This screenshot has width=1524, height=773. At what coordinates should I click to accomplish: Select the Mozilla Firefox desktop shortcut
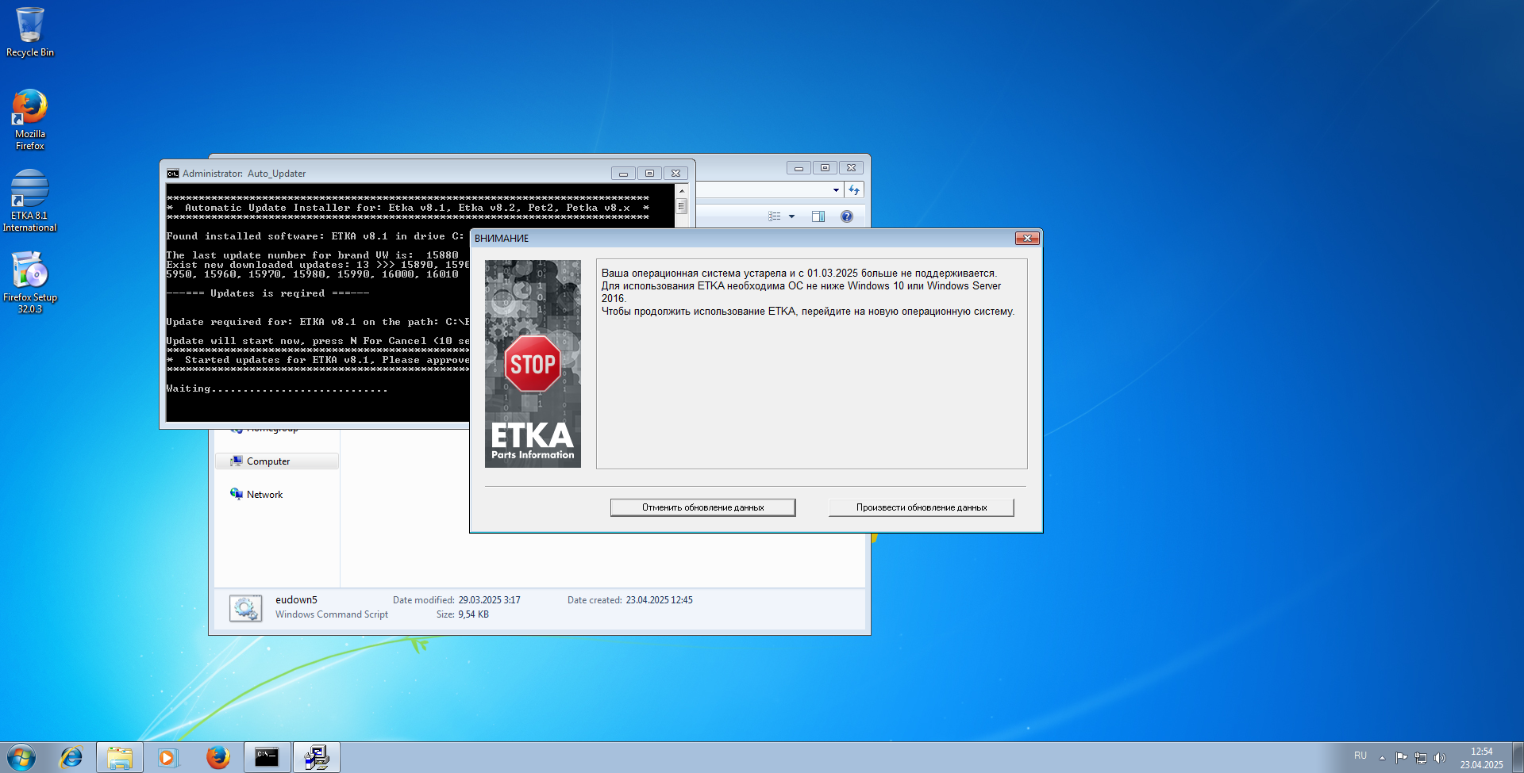click(30, 120)
